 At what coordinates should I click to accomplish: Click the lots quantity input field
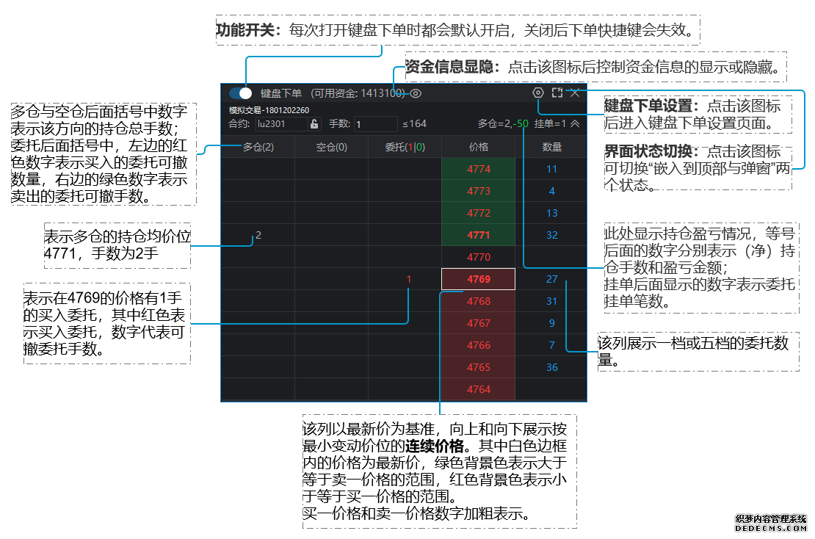coord(375,124)
